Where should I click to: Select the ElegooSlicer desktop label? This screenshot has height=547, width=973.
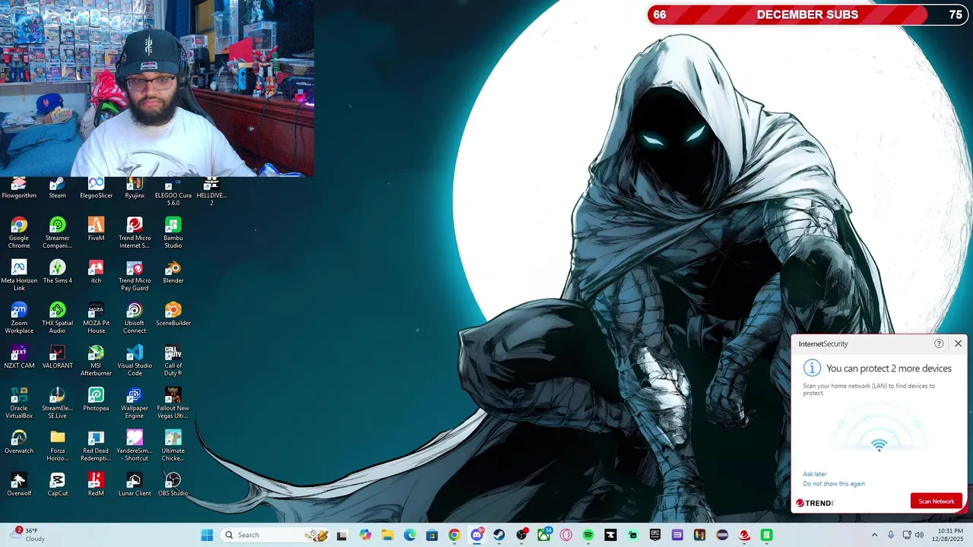point(96,195)
